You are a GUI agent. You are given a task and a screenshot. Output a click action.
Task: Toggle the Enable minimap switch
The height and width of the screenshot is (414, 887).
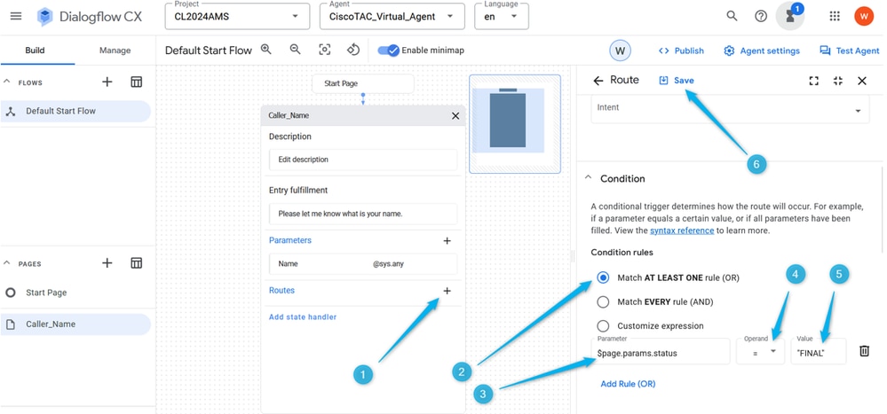pos(389,51)
